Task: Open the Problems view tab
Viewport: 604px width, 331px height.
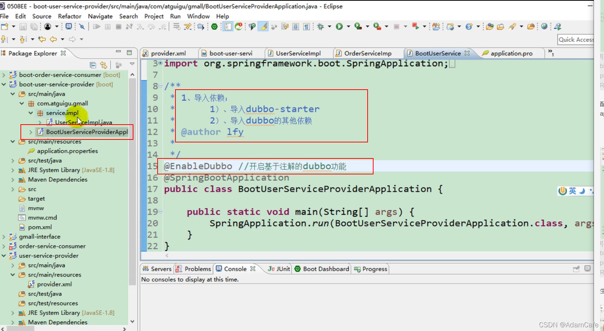Action: pos(193,269)
